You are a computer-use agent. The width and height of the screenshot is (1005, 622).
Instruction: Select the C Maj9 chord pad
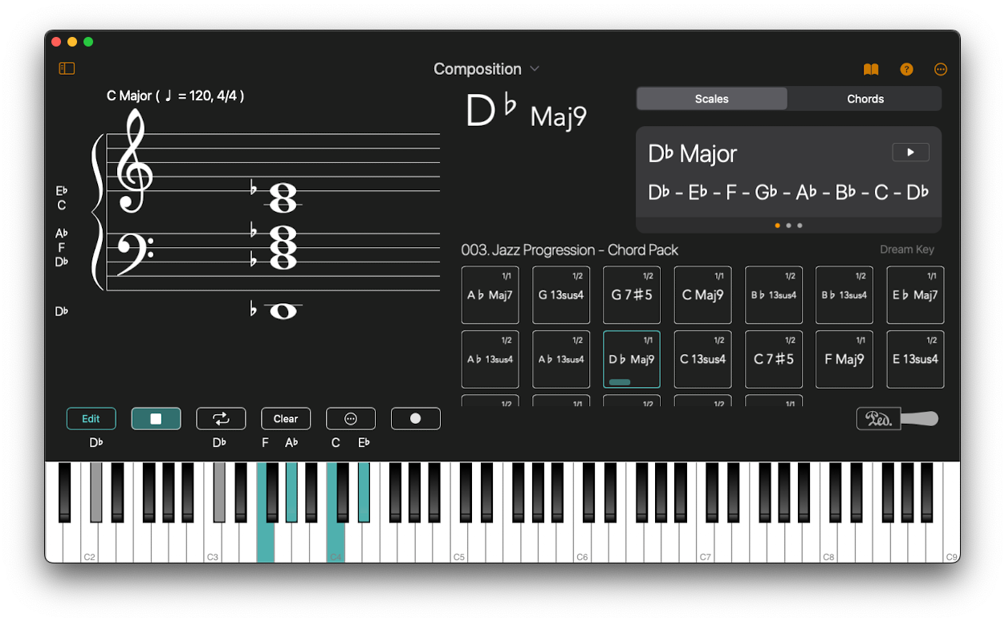click(x=703, y=295)
